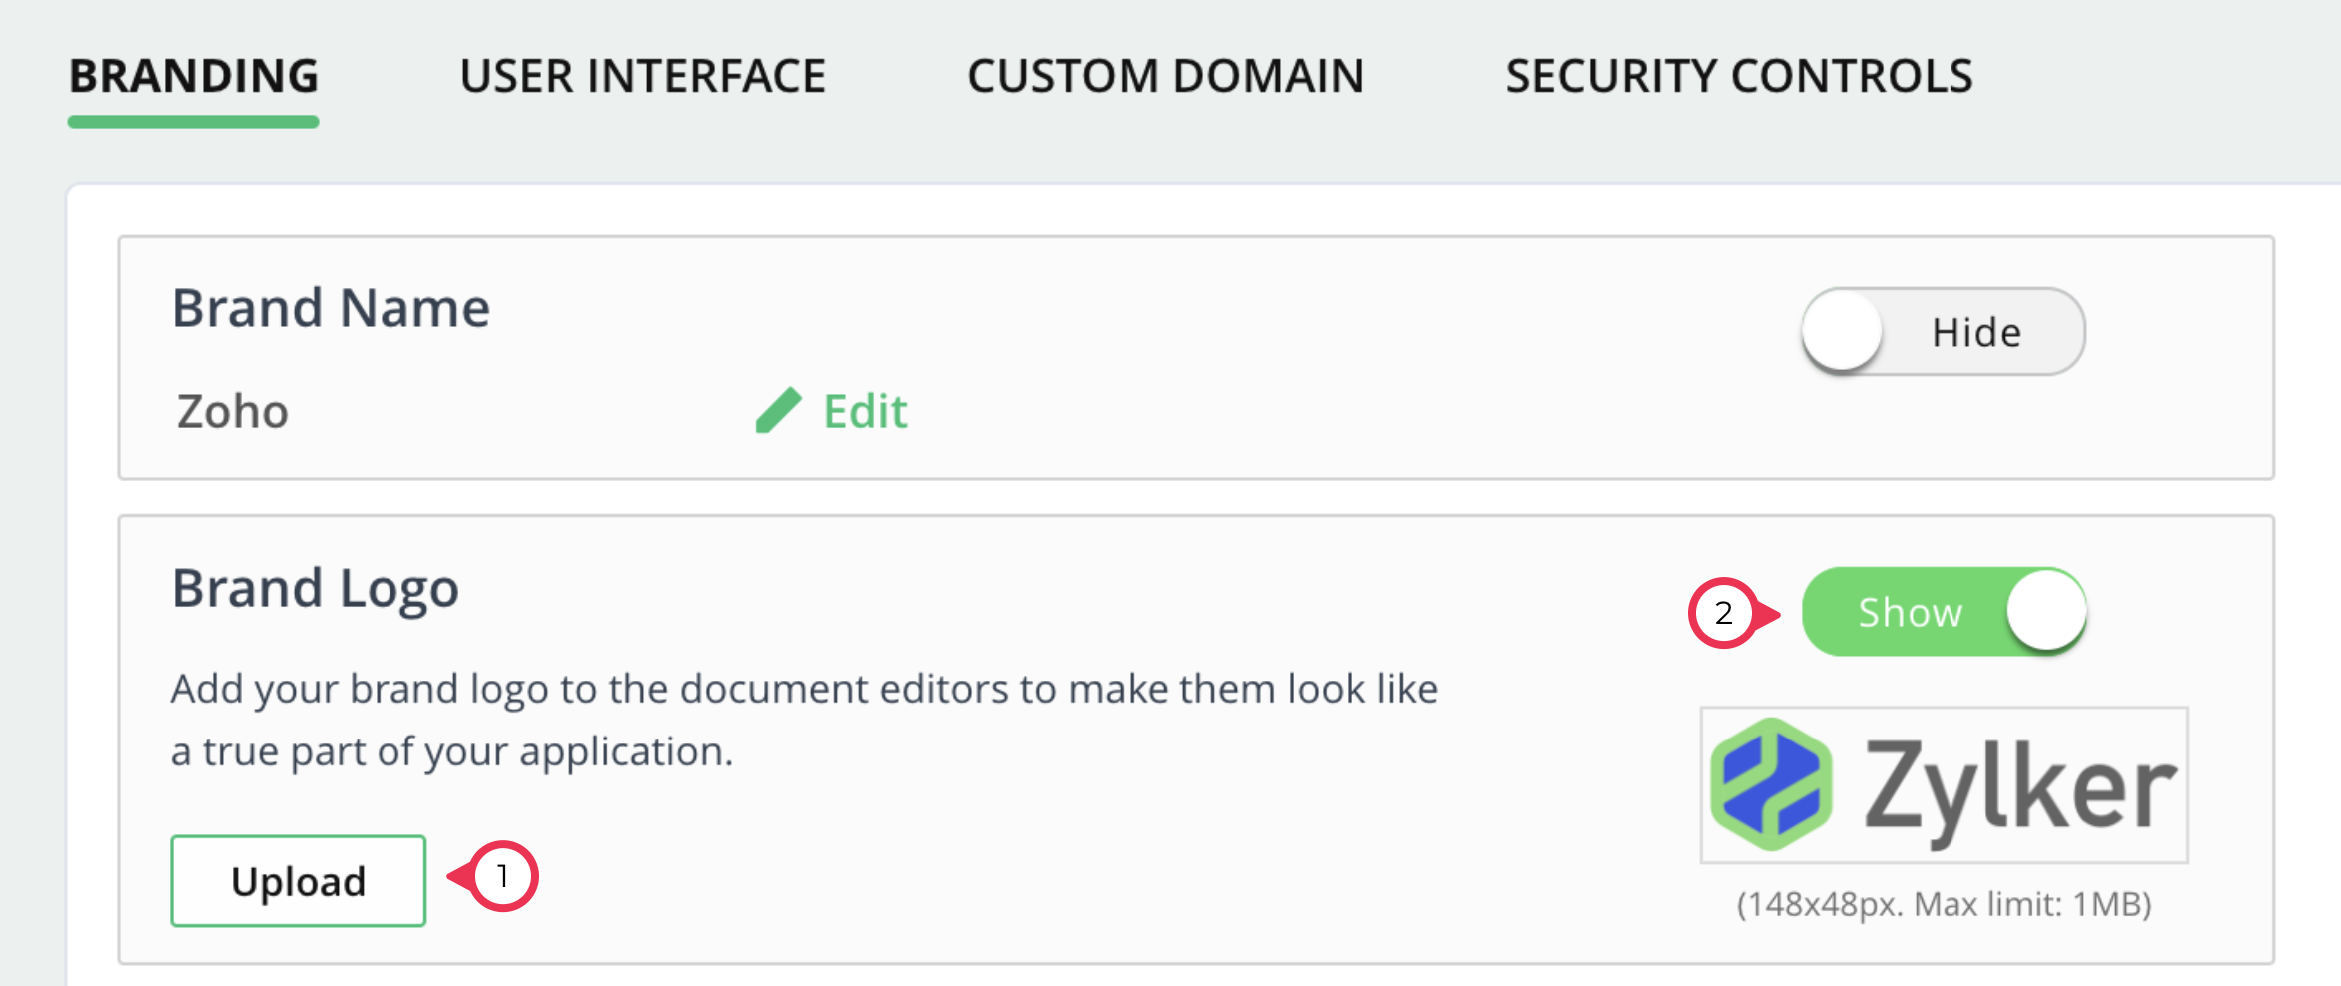Click the Brand Logo heading
This screenshot has width=2341, height=986.
click(x=316, y=587)
